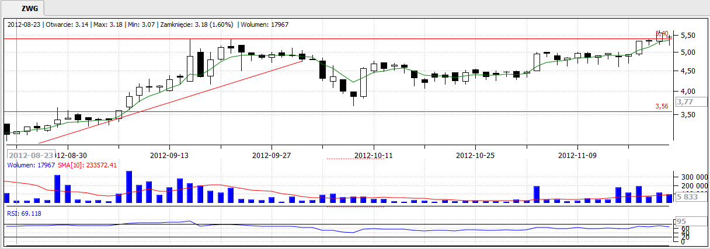Click the 2012-09-27 date axis label
Viewport: 710px width, 249px height.
[x=272, y=156]
